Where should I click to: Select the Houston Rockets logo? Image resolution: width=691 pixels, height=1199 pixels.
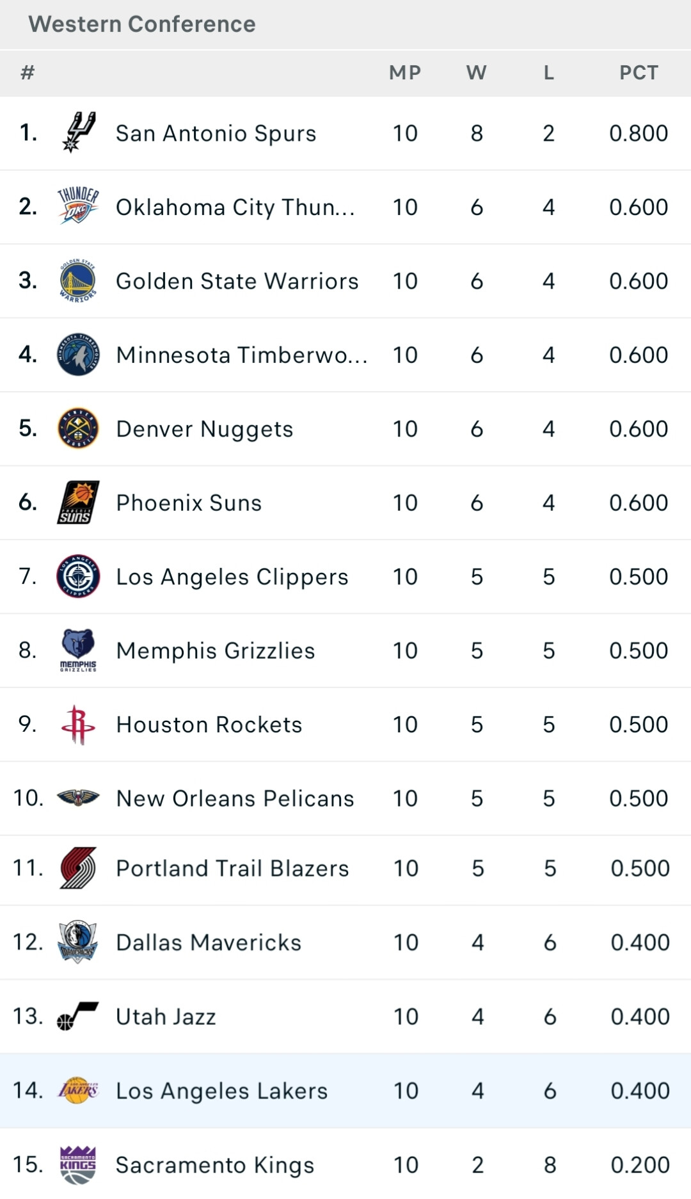point(78,725)
